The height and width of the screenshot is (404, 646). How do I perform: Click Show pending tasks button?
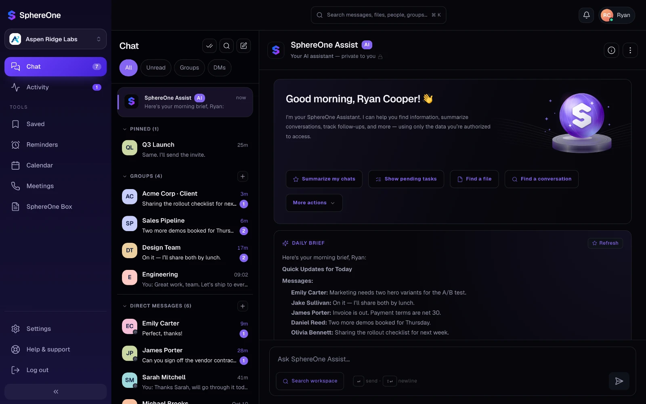pyautogui.click(x=406, y=179)
